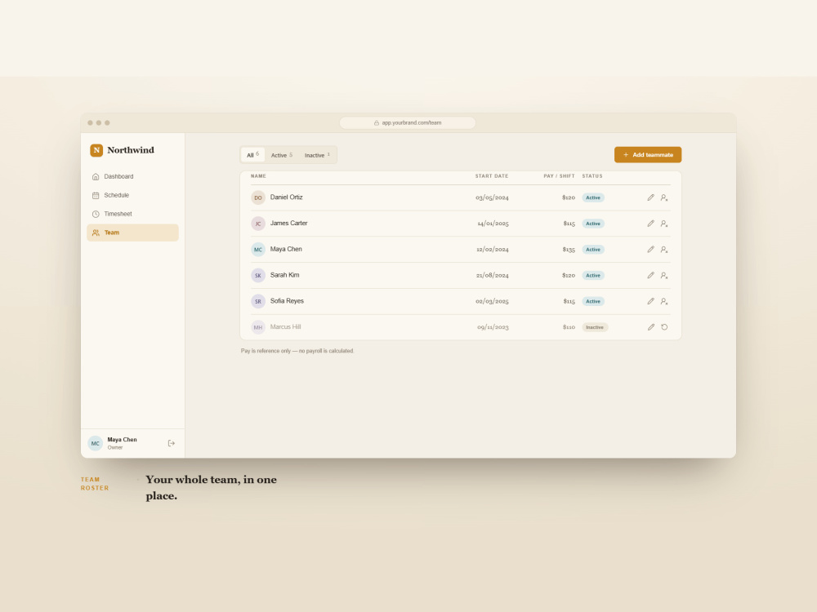Click the $135 pay value
This screenshot has width=817, height=612.
(569, 250)
